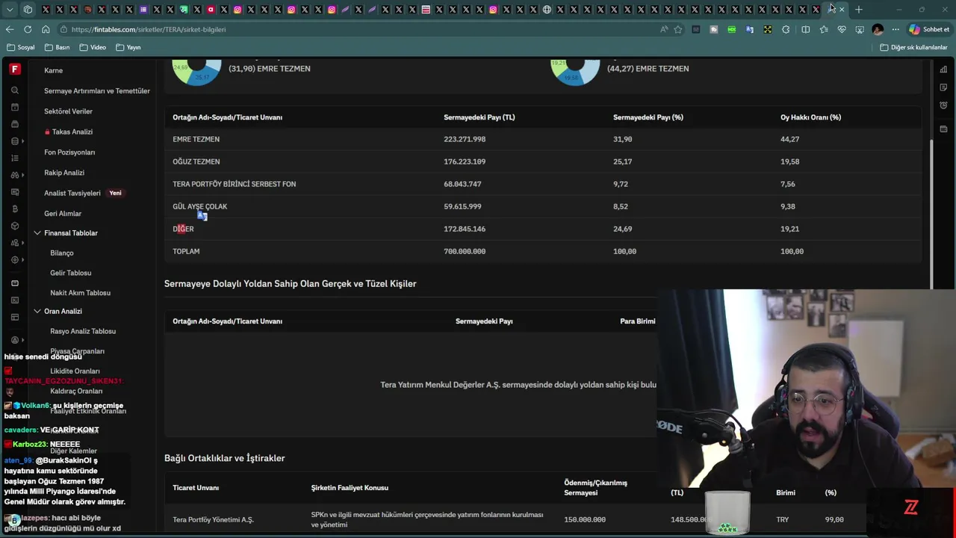The width and height of the screenshot is (956, 538).
Task: Open Sermaye Artırımları ve Temettüler
Action: [x=97, y=91]
